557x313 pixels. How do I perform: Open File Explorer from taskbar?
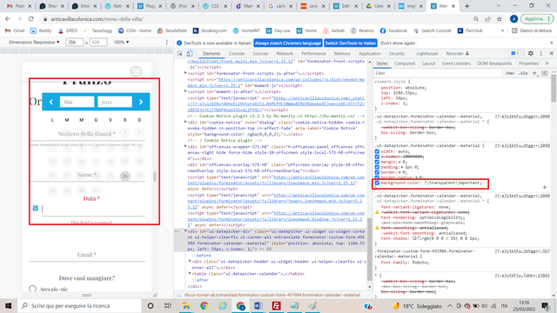(186, 305)
